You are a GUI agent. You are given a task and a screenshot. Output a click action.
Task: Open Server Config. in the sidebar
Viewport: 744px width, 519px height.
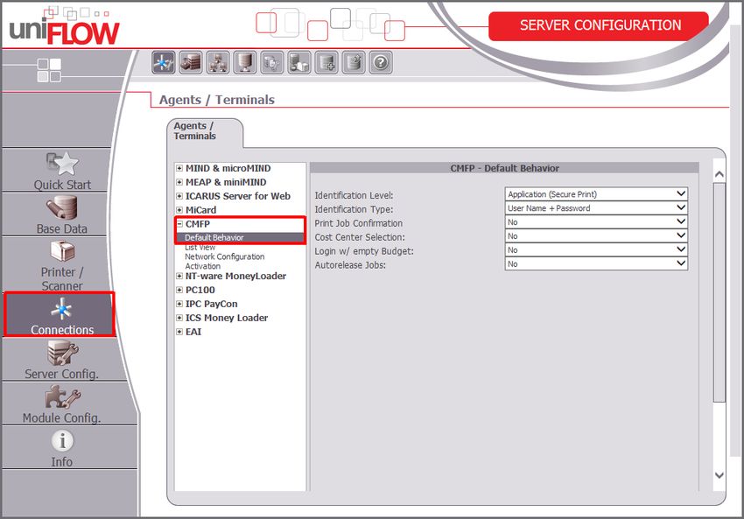pyautogui.click(x=61, y=360)
